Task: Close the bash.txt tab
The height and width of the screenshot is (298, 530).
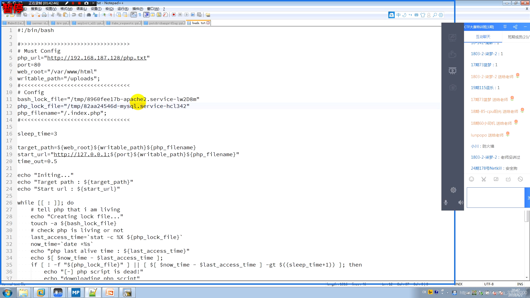Action: (208, 23)
